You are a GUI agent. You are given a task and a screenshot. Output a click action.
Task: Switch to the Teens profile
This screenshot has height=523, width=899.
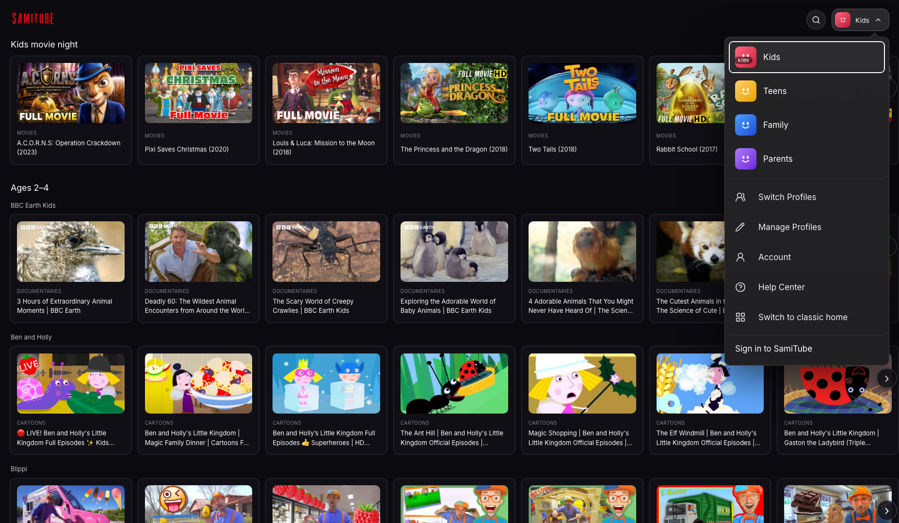pos(807,91)
